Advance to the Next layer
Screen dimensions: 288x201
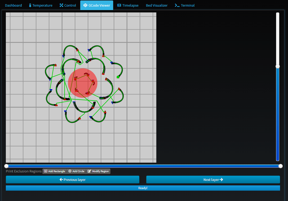213,180
